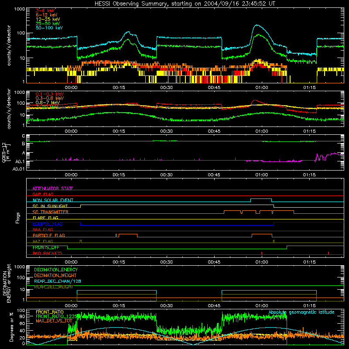Click 01:00 tick label under top plot
This screenshot has height=349, width=349.
pyautogui.click(x=262, y=88)
